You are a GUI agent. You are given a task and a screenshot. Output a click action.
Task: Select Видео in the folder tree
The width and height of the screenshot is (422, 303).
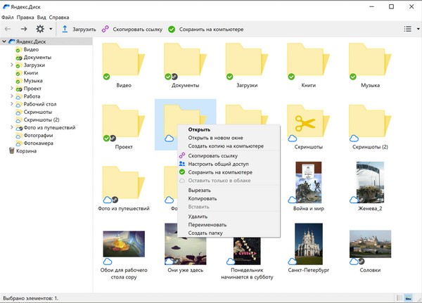[x=31, y=49]
